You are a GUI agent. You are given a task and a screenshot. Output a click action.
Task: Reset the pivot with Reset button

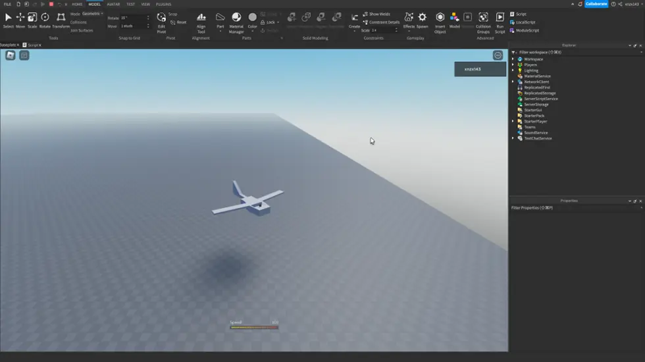click(x=178, y=22)
